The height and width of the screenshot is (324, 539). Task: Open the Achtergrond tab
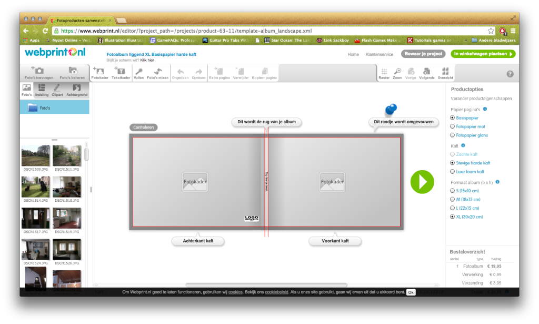[x=77, y=90]
